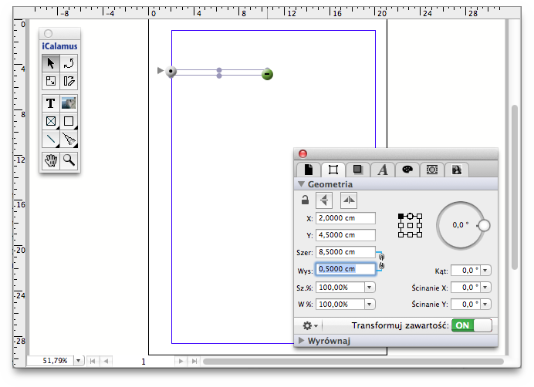The height and width of the screenshot is (387, 534).
Task: Select the pen nib path tool
Action: click(69, 139)
